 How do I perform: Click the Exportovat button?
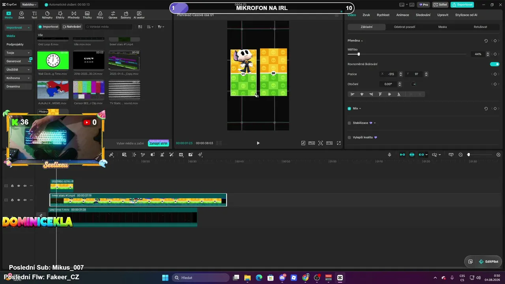click(x=462, y=5)
